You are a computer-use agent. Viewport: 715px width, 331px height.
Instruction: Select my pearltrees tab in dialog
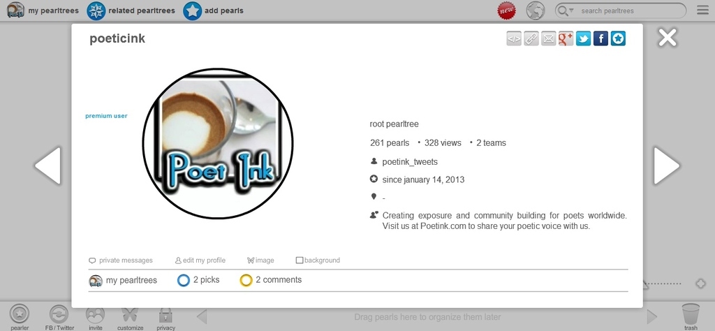123,281
